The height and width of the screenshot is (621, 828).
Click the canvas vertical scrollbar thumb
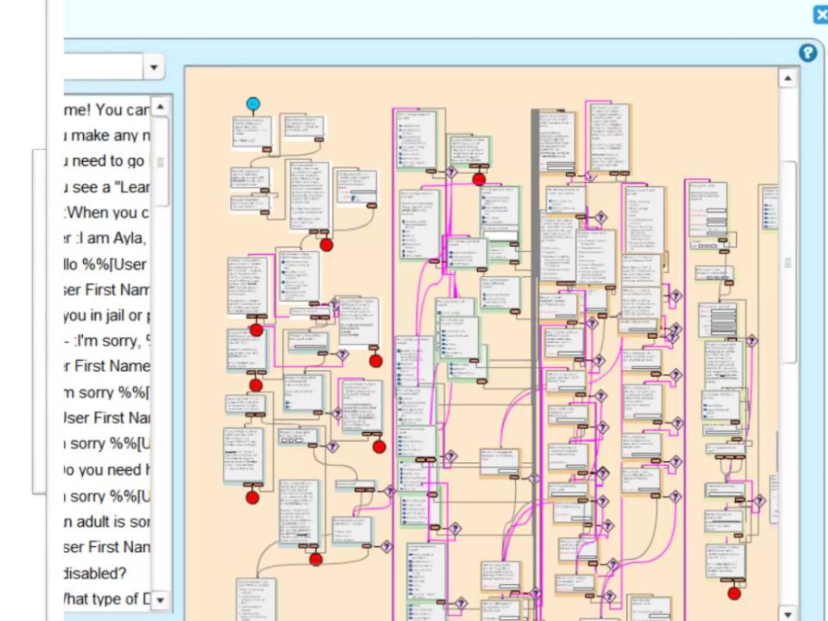788,263
